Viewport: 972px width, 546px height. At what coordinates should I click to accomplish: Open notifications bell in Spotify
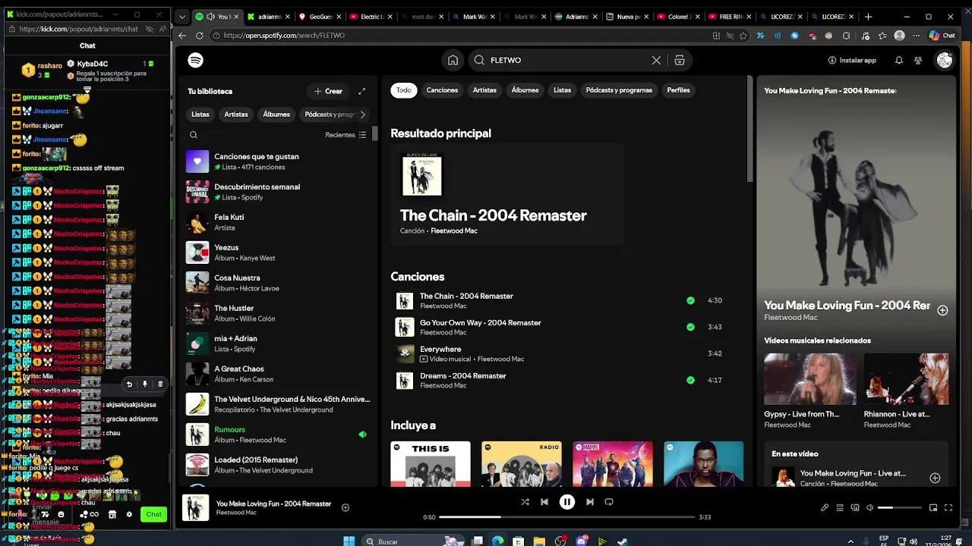coord(899,60)
